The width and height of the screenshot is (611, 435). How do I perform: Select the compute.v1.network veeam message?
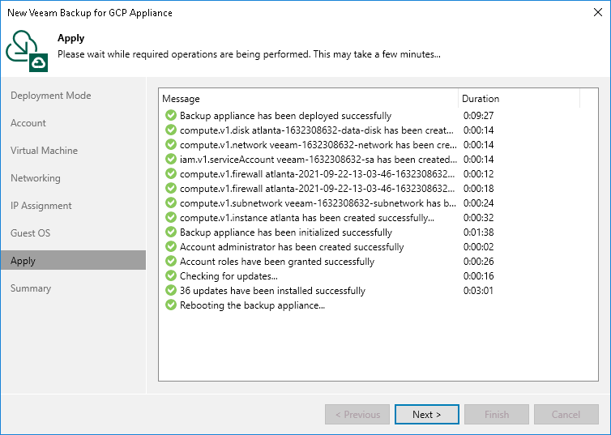(x=318, y=145)
